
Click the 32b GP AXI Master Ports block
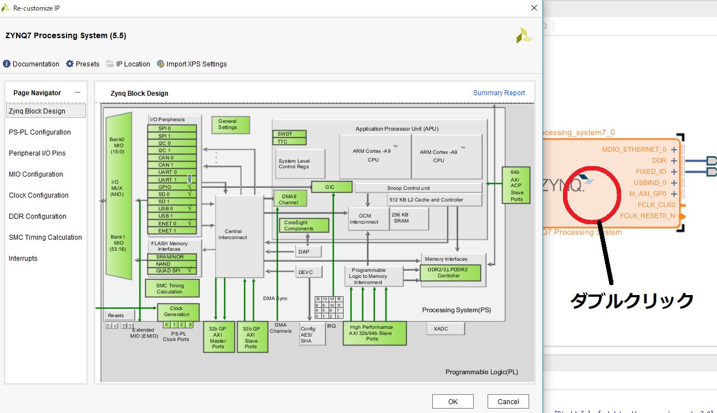pyautogui.click(x=218, y=337)
